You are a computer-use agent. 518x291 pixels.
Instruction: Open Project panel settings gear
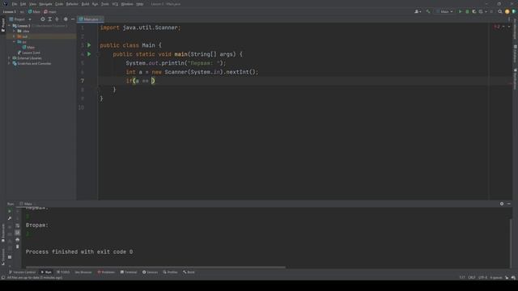click(x=66, y=19)
